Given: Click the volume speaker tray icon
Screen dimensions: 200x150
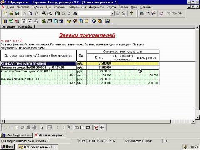Looking at the screenshot, I should tap(185, 147).
